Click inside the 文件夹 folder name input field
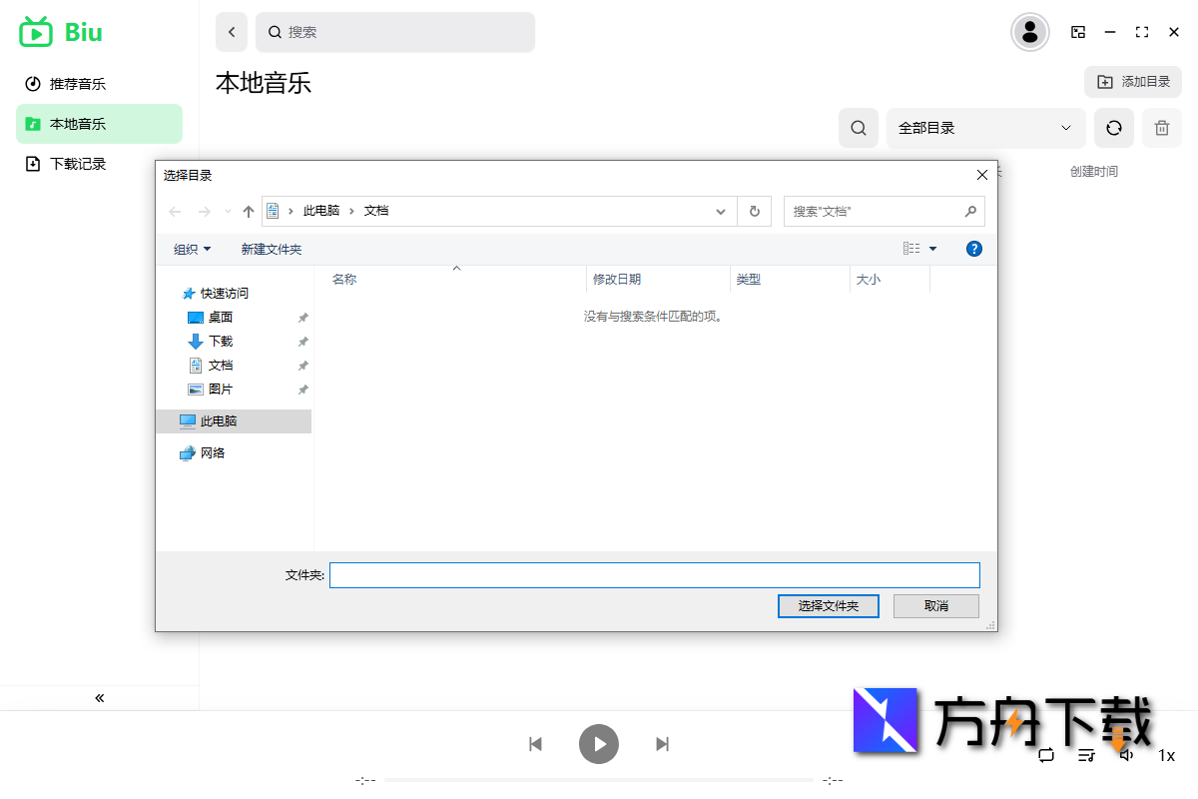 (x=656, y=574)
